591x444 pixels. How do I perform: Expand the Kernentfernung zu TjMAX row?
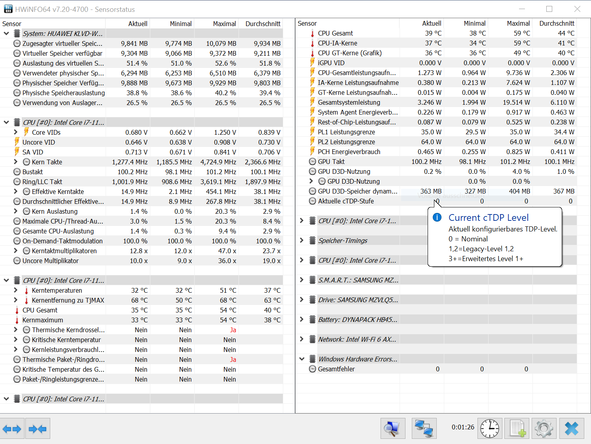[x=16, y=300]
